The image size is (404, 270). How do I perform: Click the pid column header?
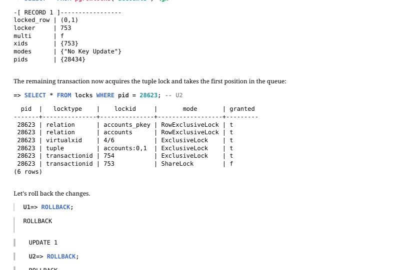point(26,109)
